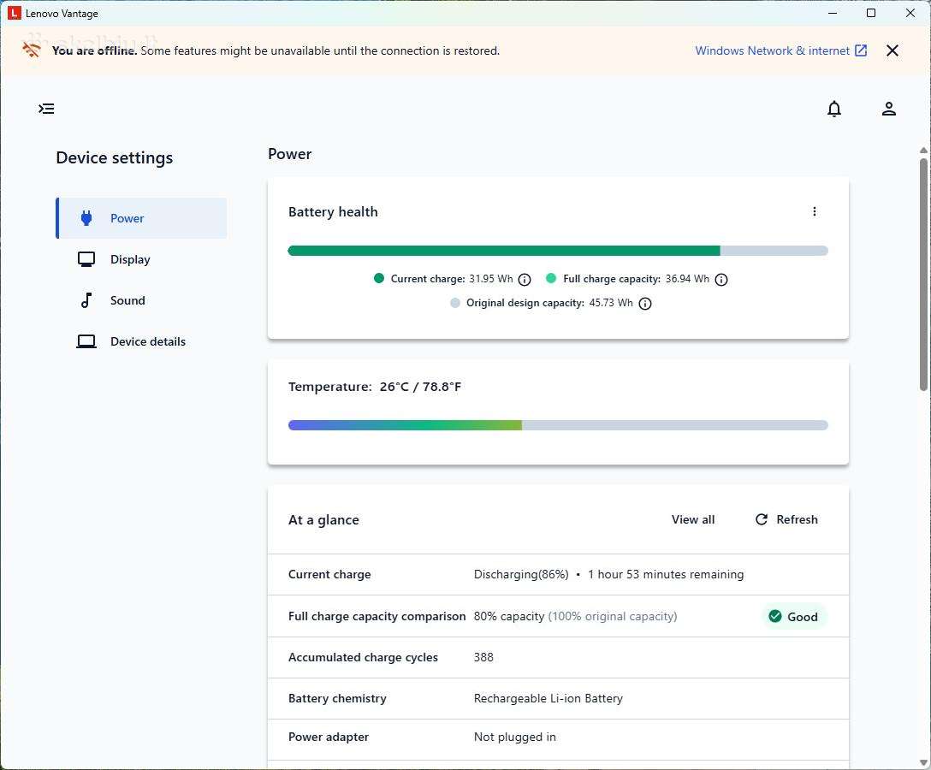The image size is (931, 770).
Task: Open Display settings section
Action: (141, 259)
